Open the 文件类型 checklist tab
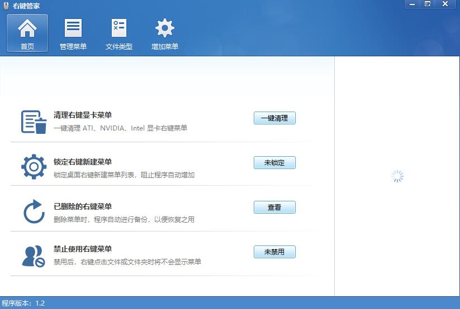 [x=119, y=33]
